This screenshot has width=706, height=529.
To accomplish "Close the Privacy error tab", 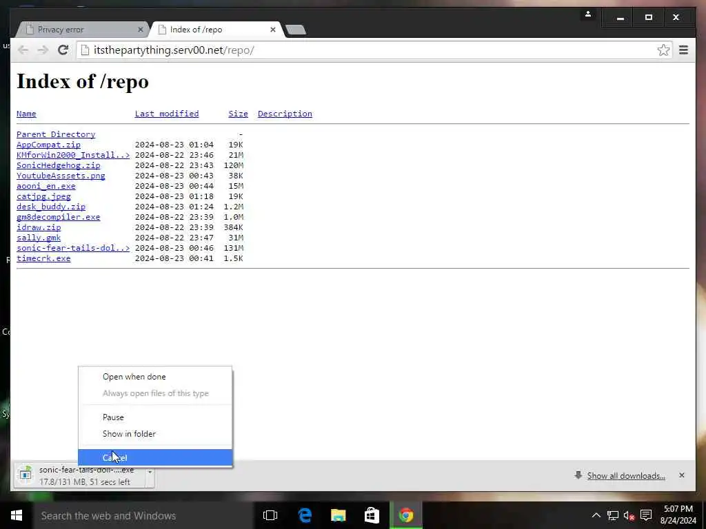I will pos(141,30).
